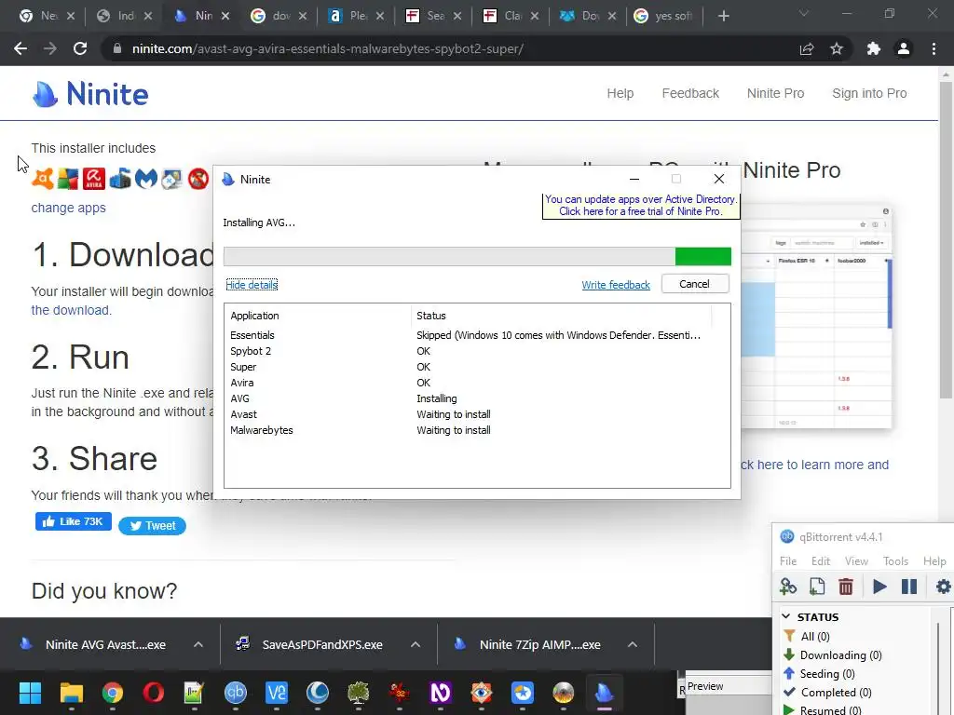Screen dimensions: 954x715
Task: Click Facebook Like 73K button
Action: pos(73,521)
